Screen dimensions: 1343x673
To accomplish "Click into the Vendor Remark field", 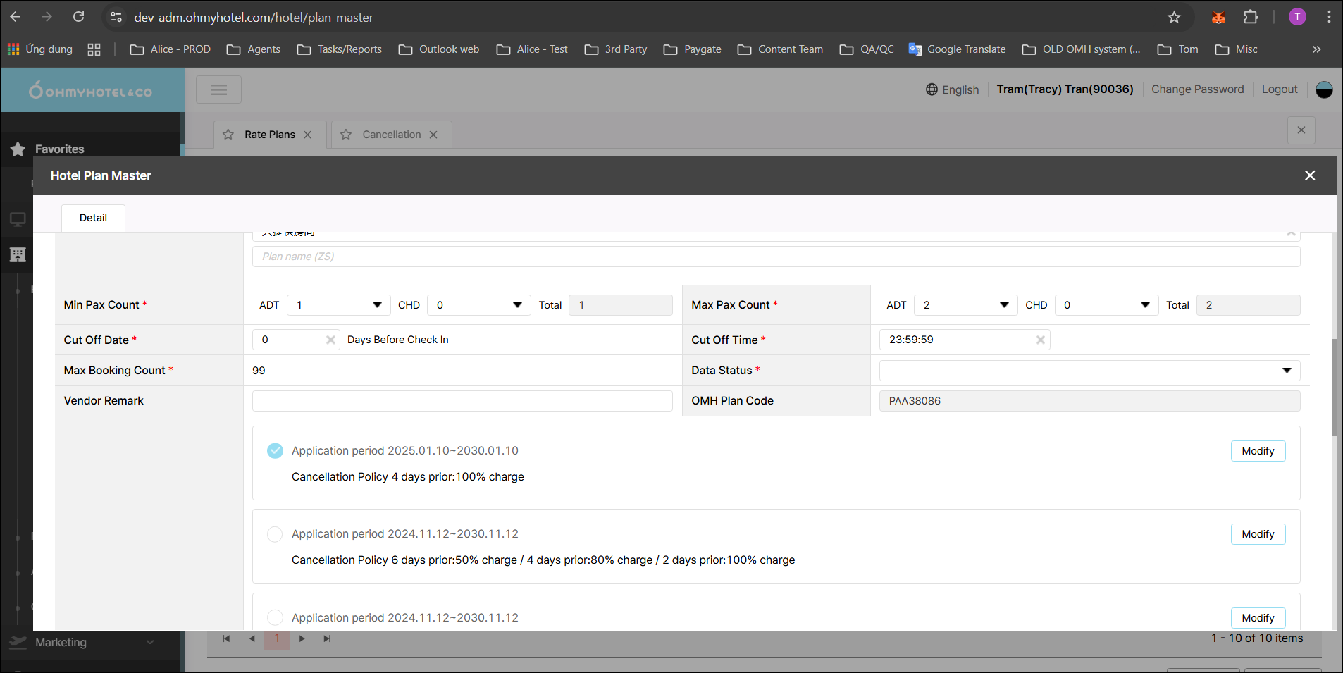I will click(462, 401).
